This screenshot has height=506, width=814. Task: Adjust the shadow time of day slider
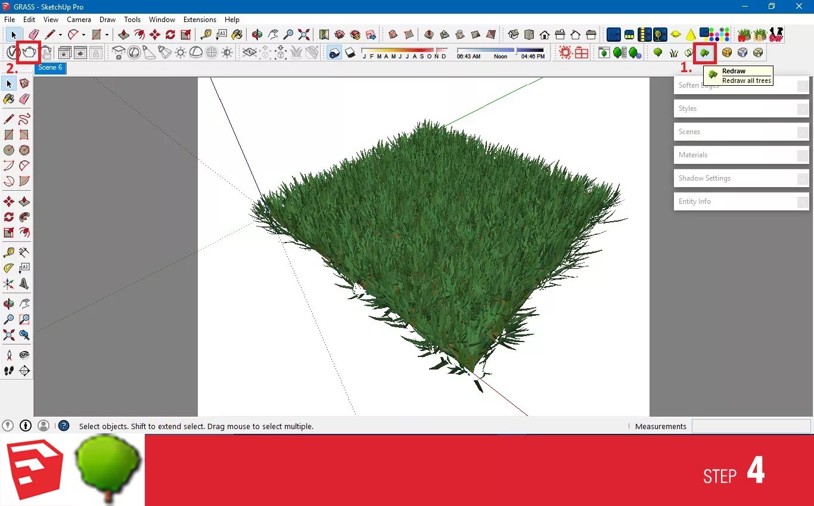pyautogui.click(x=501, y=52)
